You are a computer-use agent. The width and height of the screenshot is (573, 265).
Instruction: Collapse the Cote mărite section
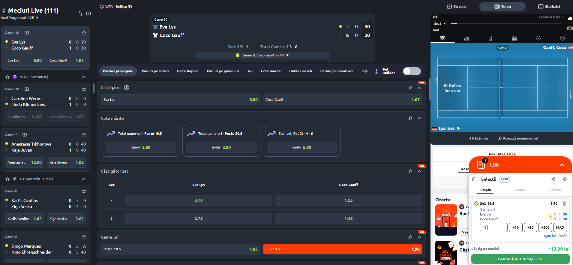(419, 118)
